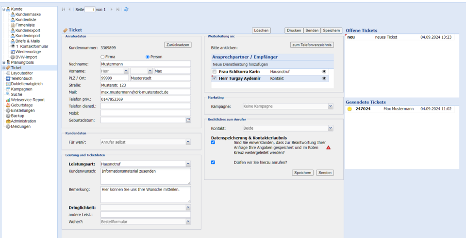466x238 pixels.
Task: Expand the Ticket tree node
Action: click(x=3, y=68)
